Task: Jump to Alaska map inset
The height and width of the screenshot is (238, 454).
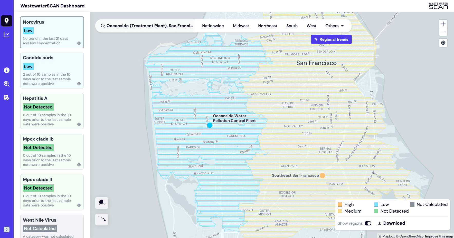Action: (x=102, y=203)
